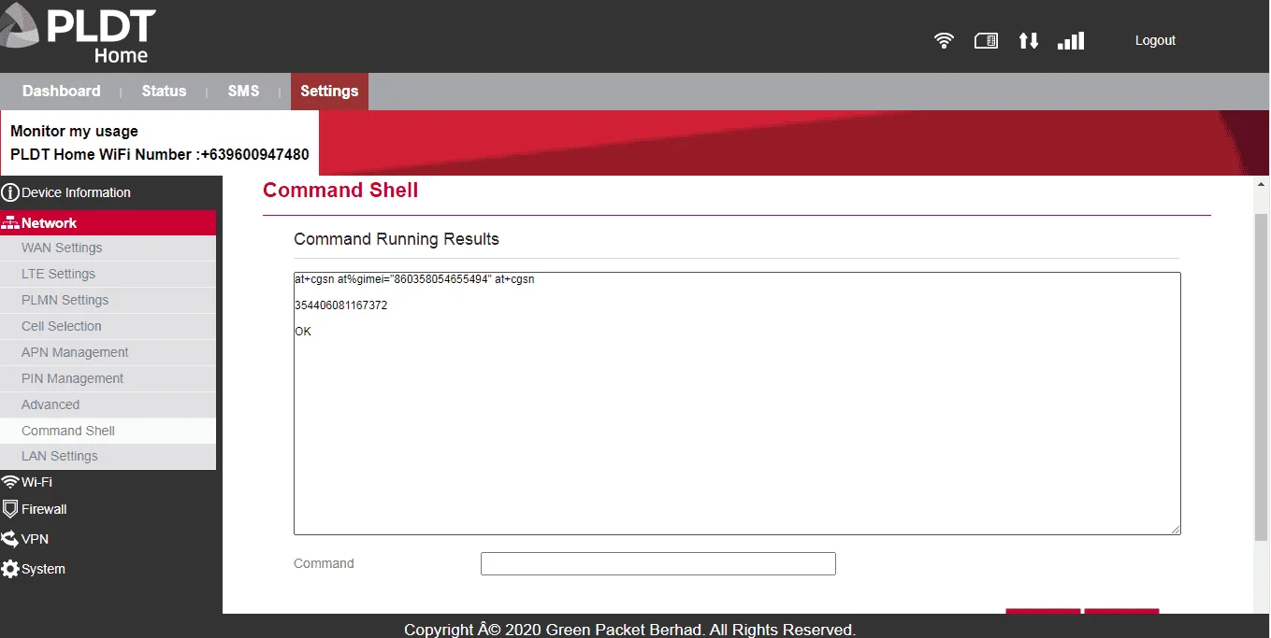Open the SMS tab
The width and height of the screenshot is (1271, 638).
(x=243, y=91)
